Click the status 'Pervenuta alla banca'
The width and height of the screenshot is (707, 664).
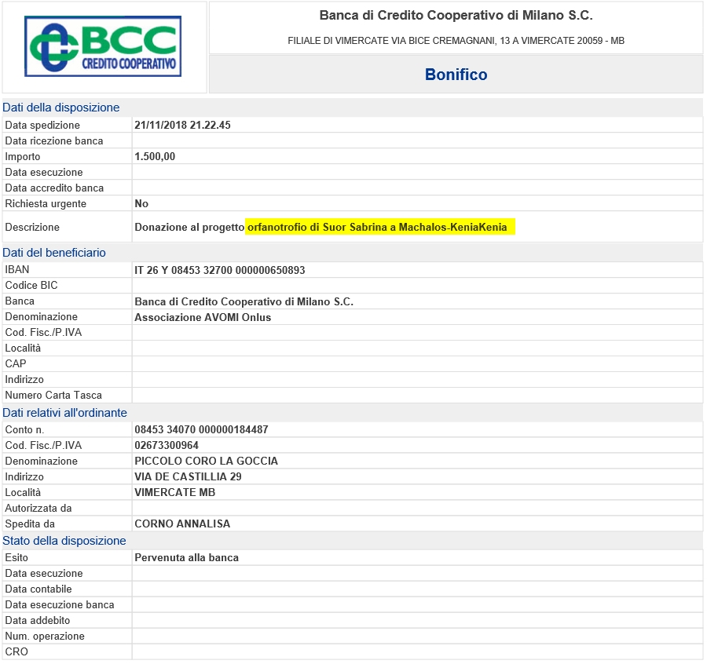187,558
